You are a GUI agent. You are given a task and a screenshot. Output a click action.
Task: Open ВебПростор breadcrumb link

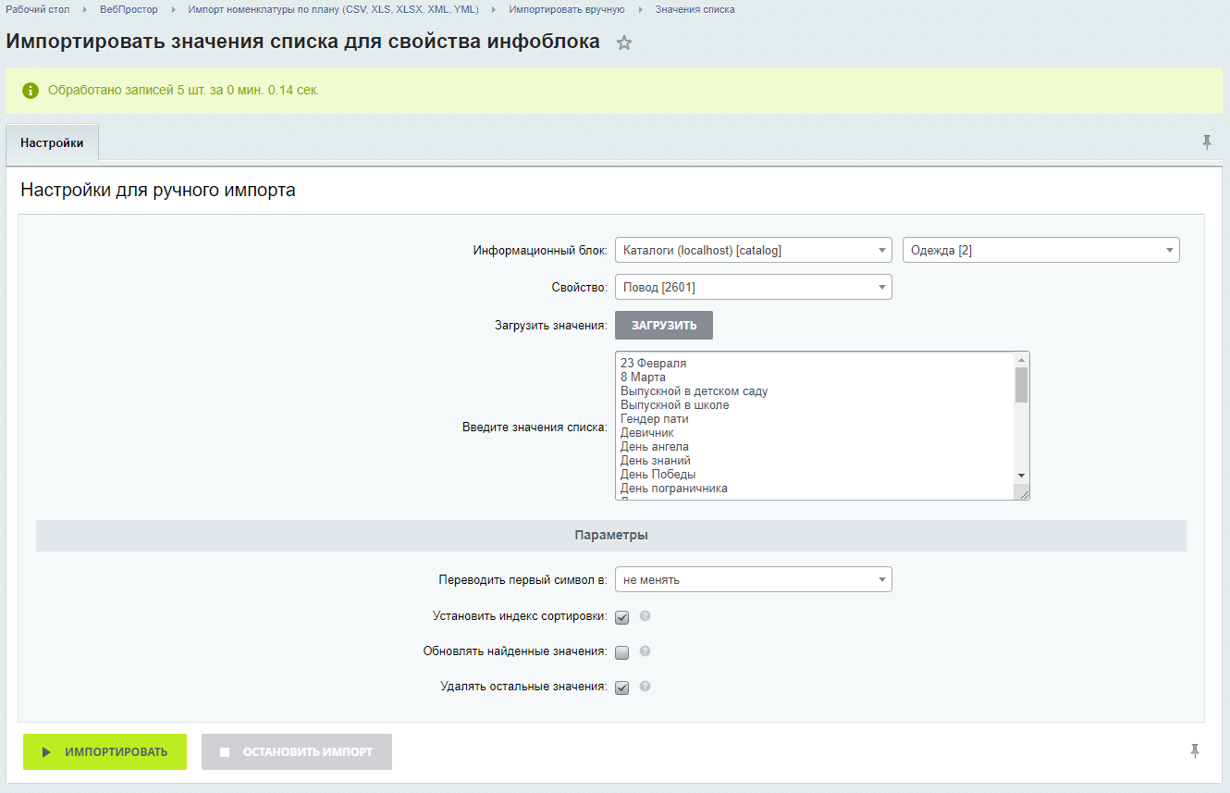coord(129,9)
